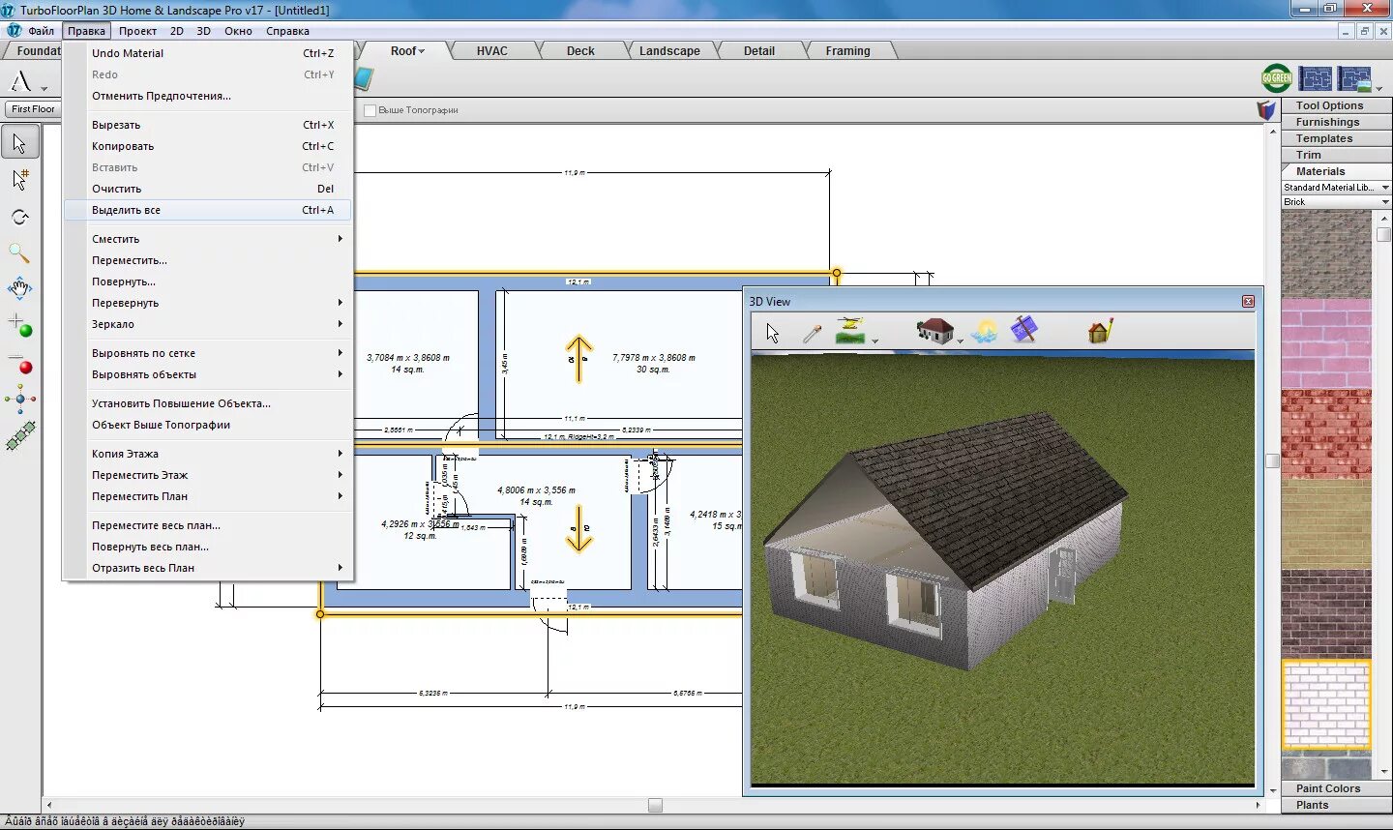This screenshot has height=830, width=1393.
Task: Open the Templates panel
Action: (x=1336, y=138)
